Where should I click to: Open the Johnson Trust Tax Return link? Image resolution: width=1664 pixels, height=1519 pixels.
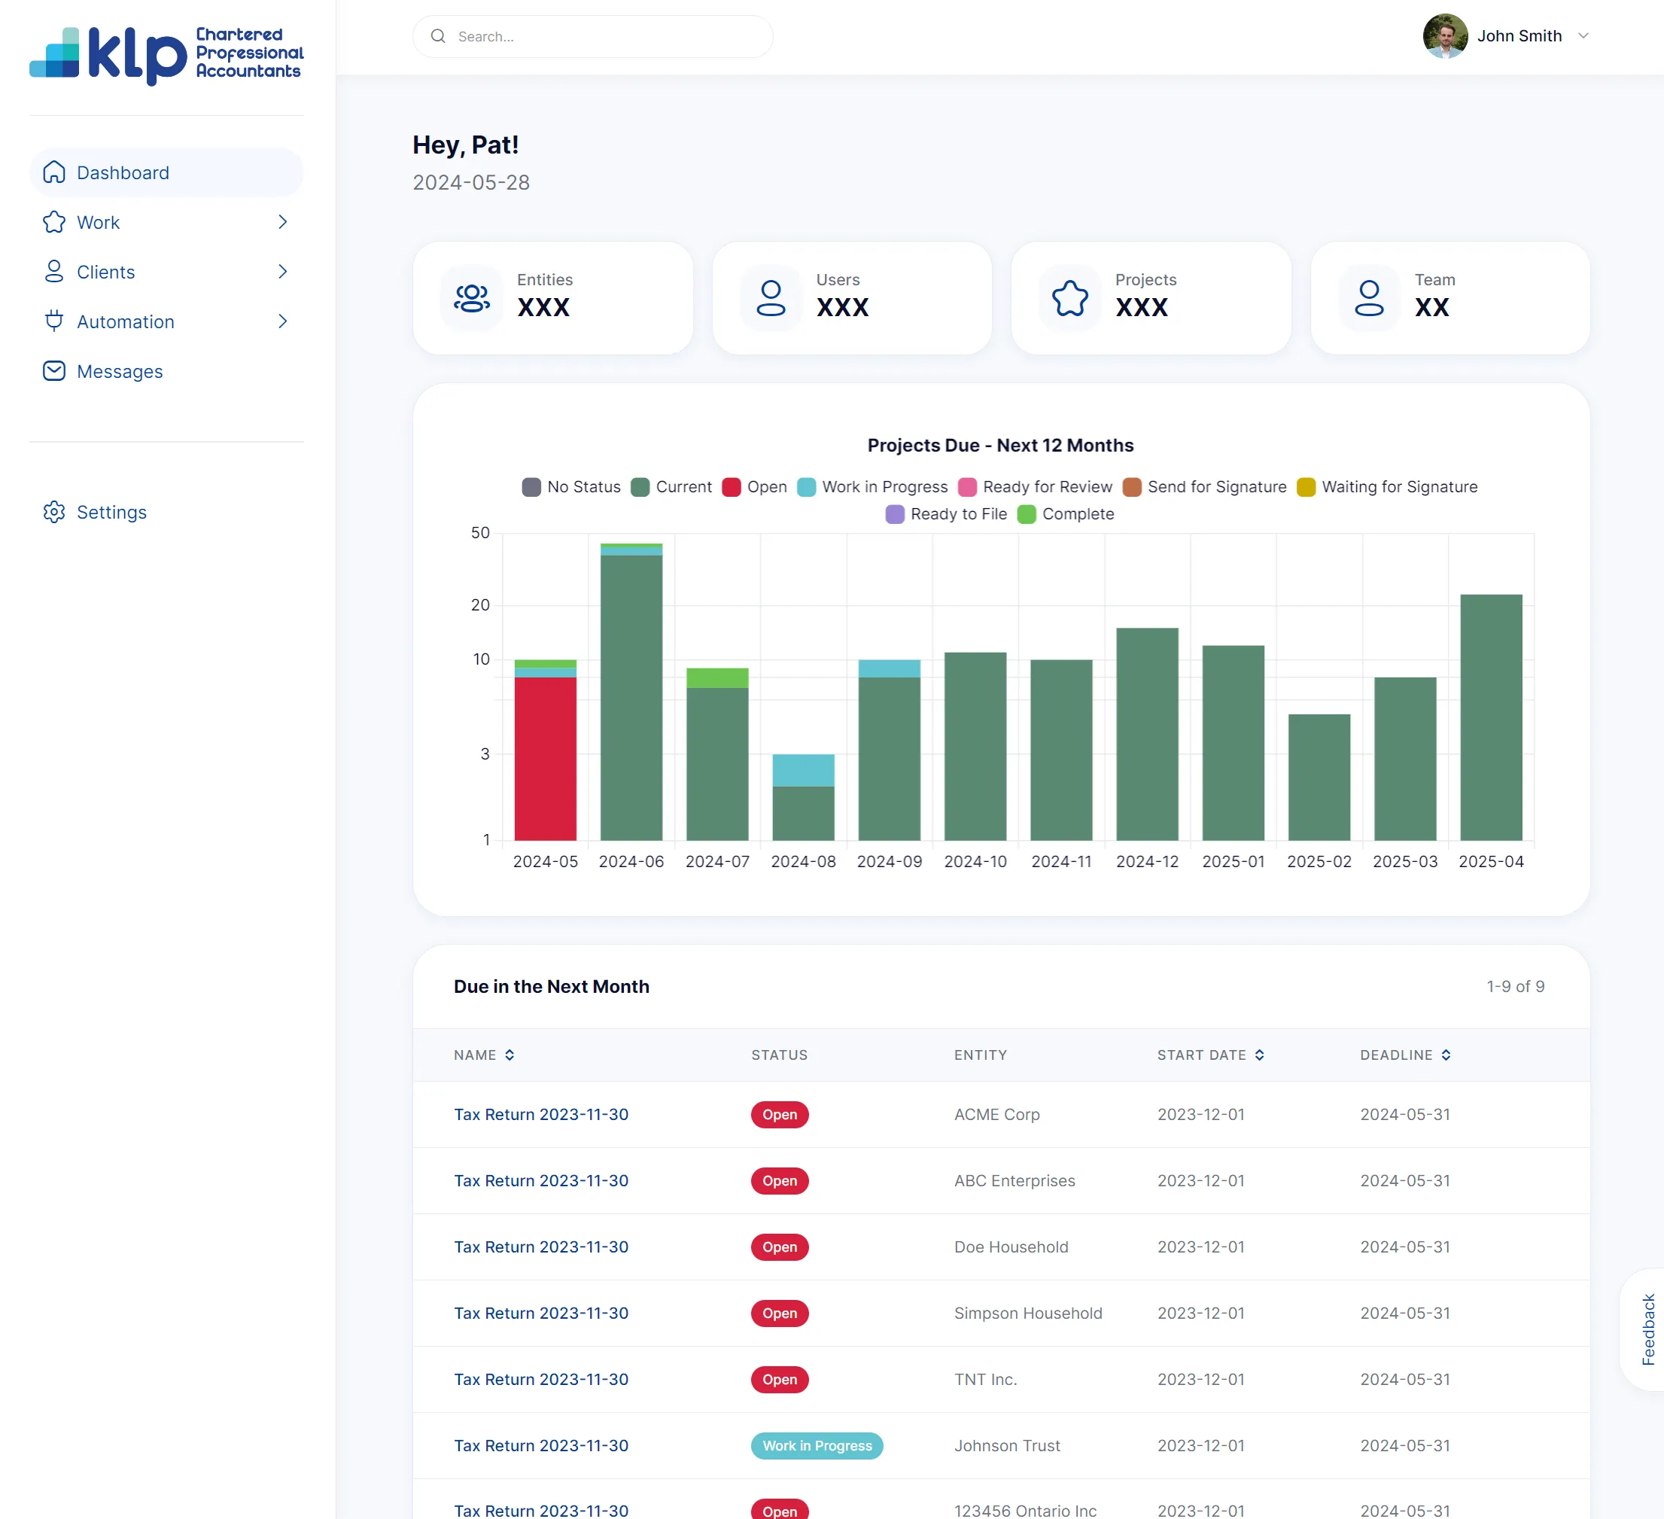pos(541,1445)
